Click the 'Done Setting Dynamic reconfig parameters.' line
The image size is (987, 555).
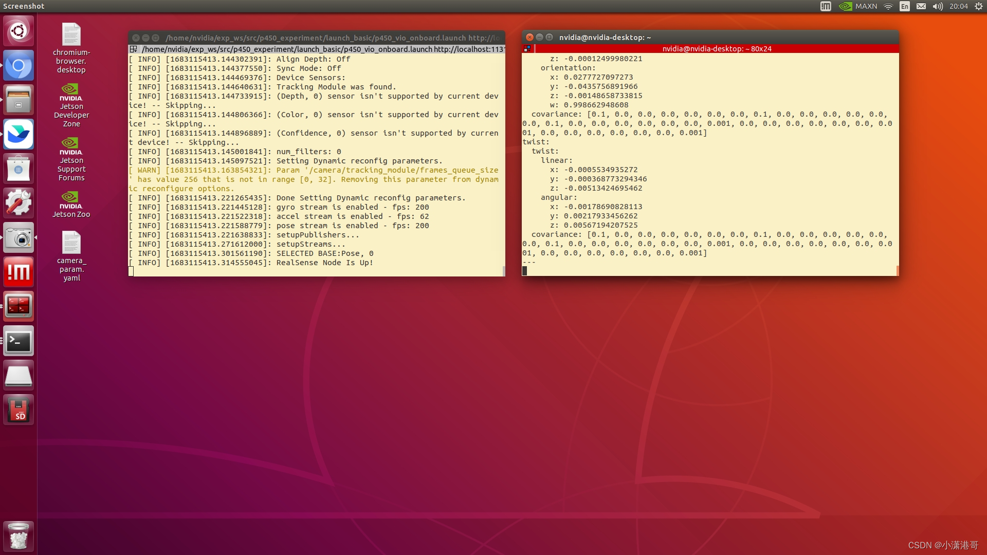pos(297,198)
